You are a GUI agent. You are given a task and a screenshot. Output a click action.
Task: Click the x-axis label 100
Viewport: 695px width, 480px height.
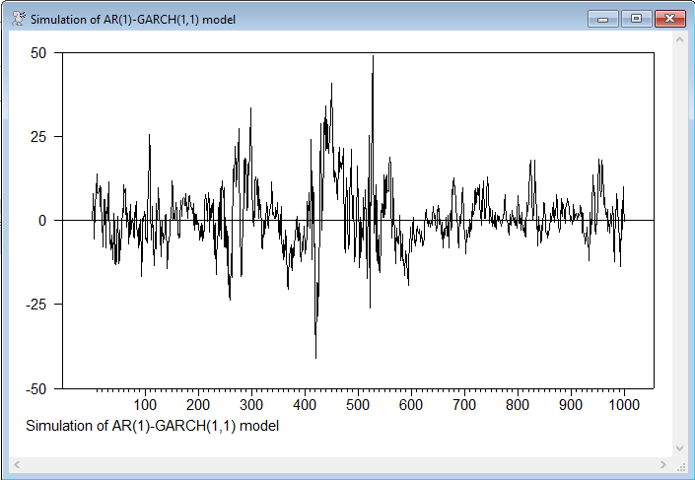tap(145, 405)
